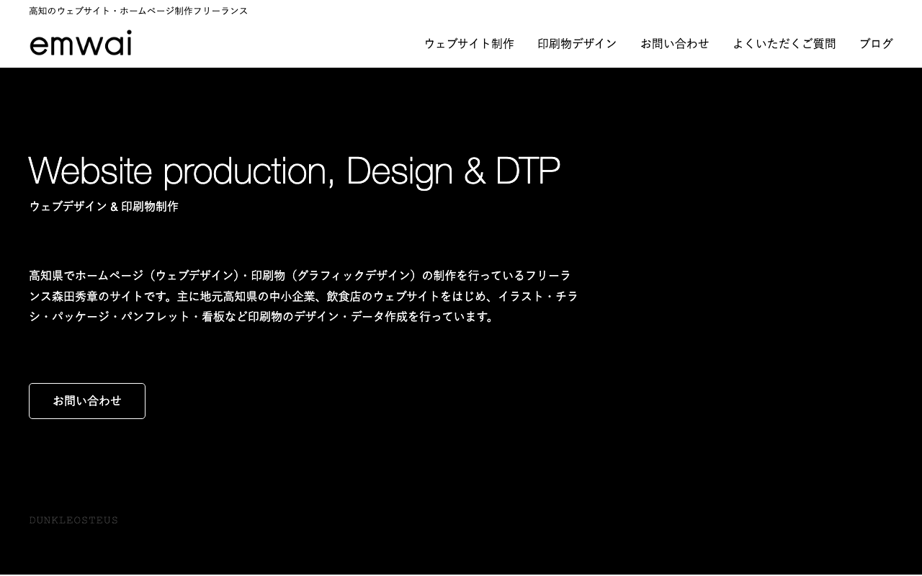Visit the ブログ link in the header
This screenshot has width=922, height=576.
[876, 44]
